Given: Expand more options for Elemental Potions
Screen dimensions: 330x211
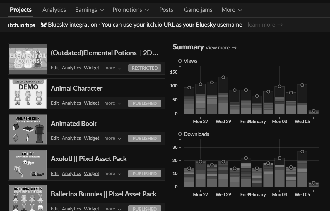Looking at the screenshot, I should click(x=113, y=68).
